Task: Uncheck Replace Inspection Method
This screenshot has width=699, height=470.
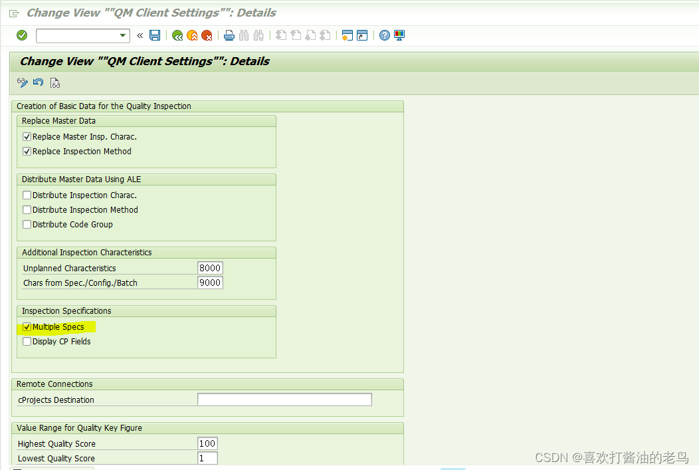Action: [26, 151]
